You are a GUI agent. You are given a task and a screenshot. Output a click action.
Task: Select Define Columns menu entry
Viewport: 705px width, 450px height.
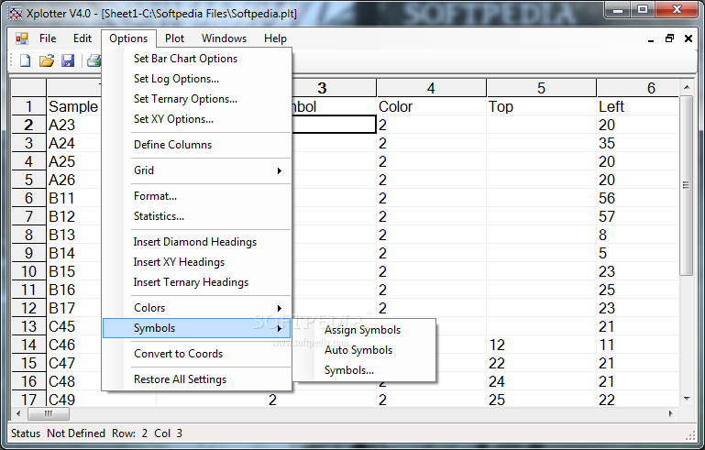coord(197,145)
